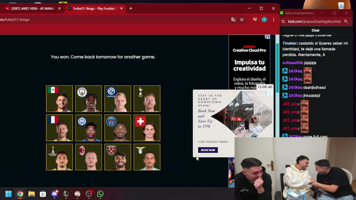Click the Adobe Creative Cloud Pro ad

249,62
